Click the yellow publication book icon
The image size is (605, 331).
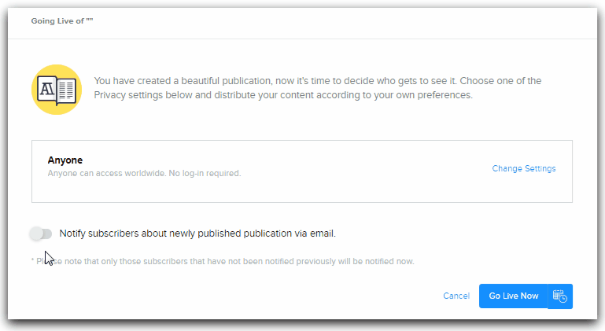57,88
